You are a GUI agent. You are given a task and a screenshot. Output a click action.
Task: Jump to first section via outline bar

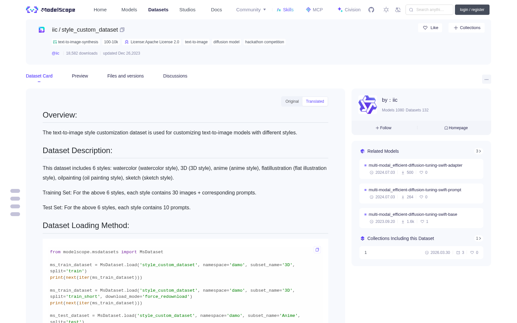15,191
